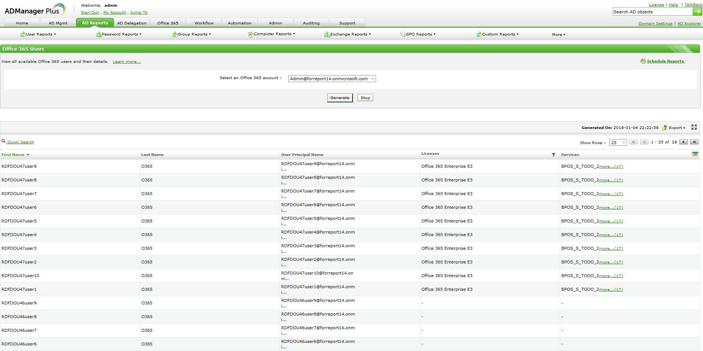Image resolution: width=703 pixels, height=351 pixels.
Task: Click the Services column header
Action: pyautogui.click(x=570, y=155)
